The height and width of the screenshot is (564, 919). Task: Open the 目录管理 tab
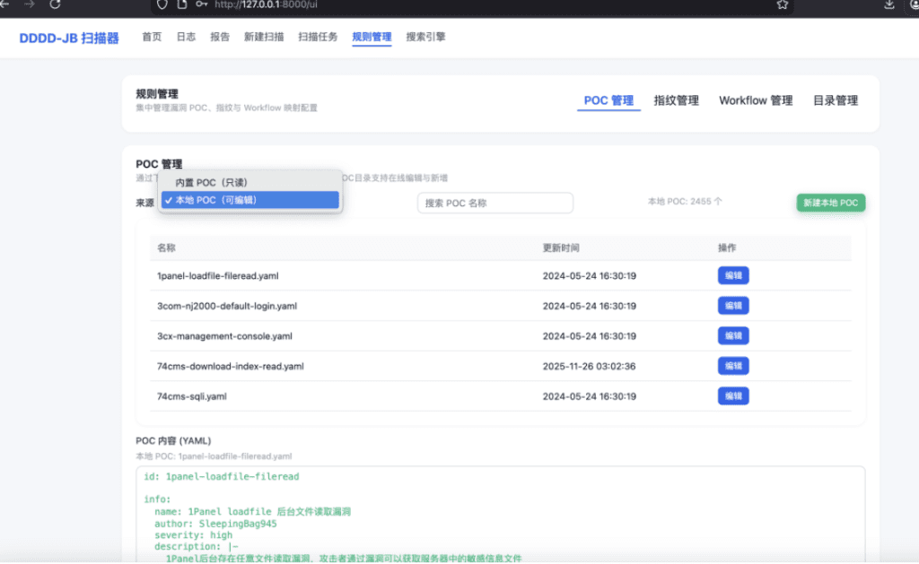(834, 100)
